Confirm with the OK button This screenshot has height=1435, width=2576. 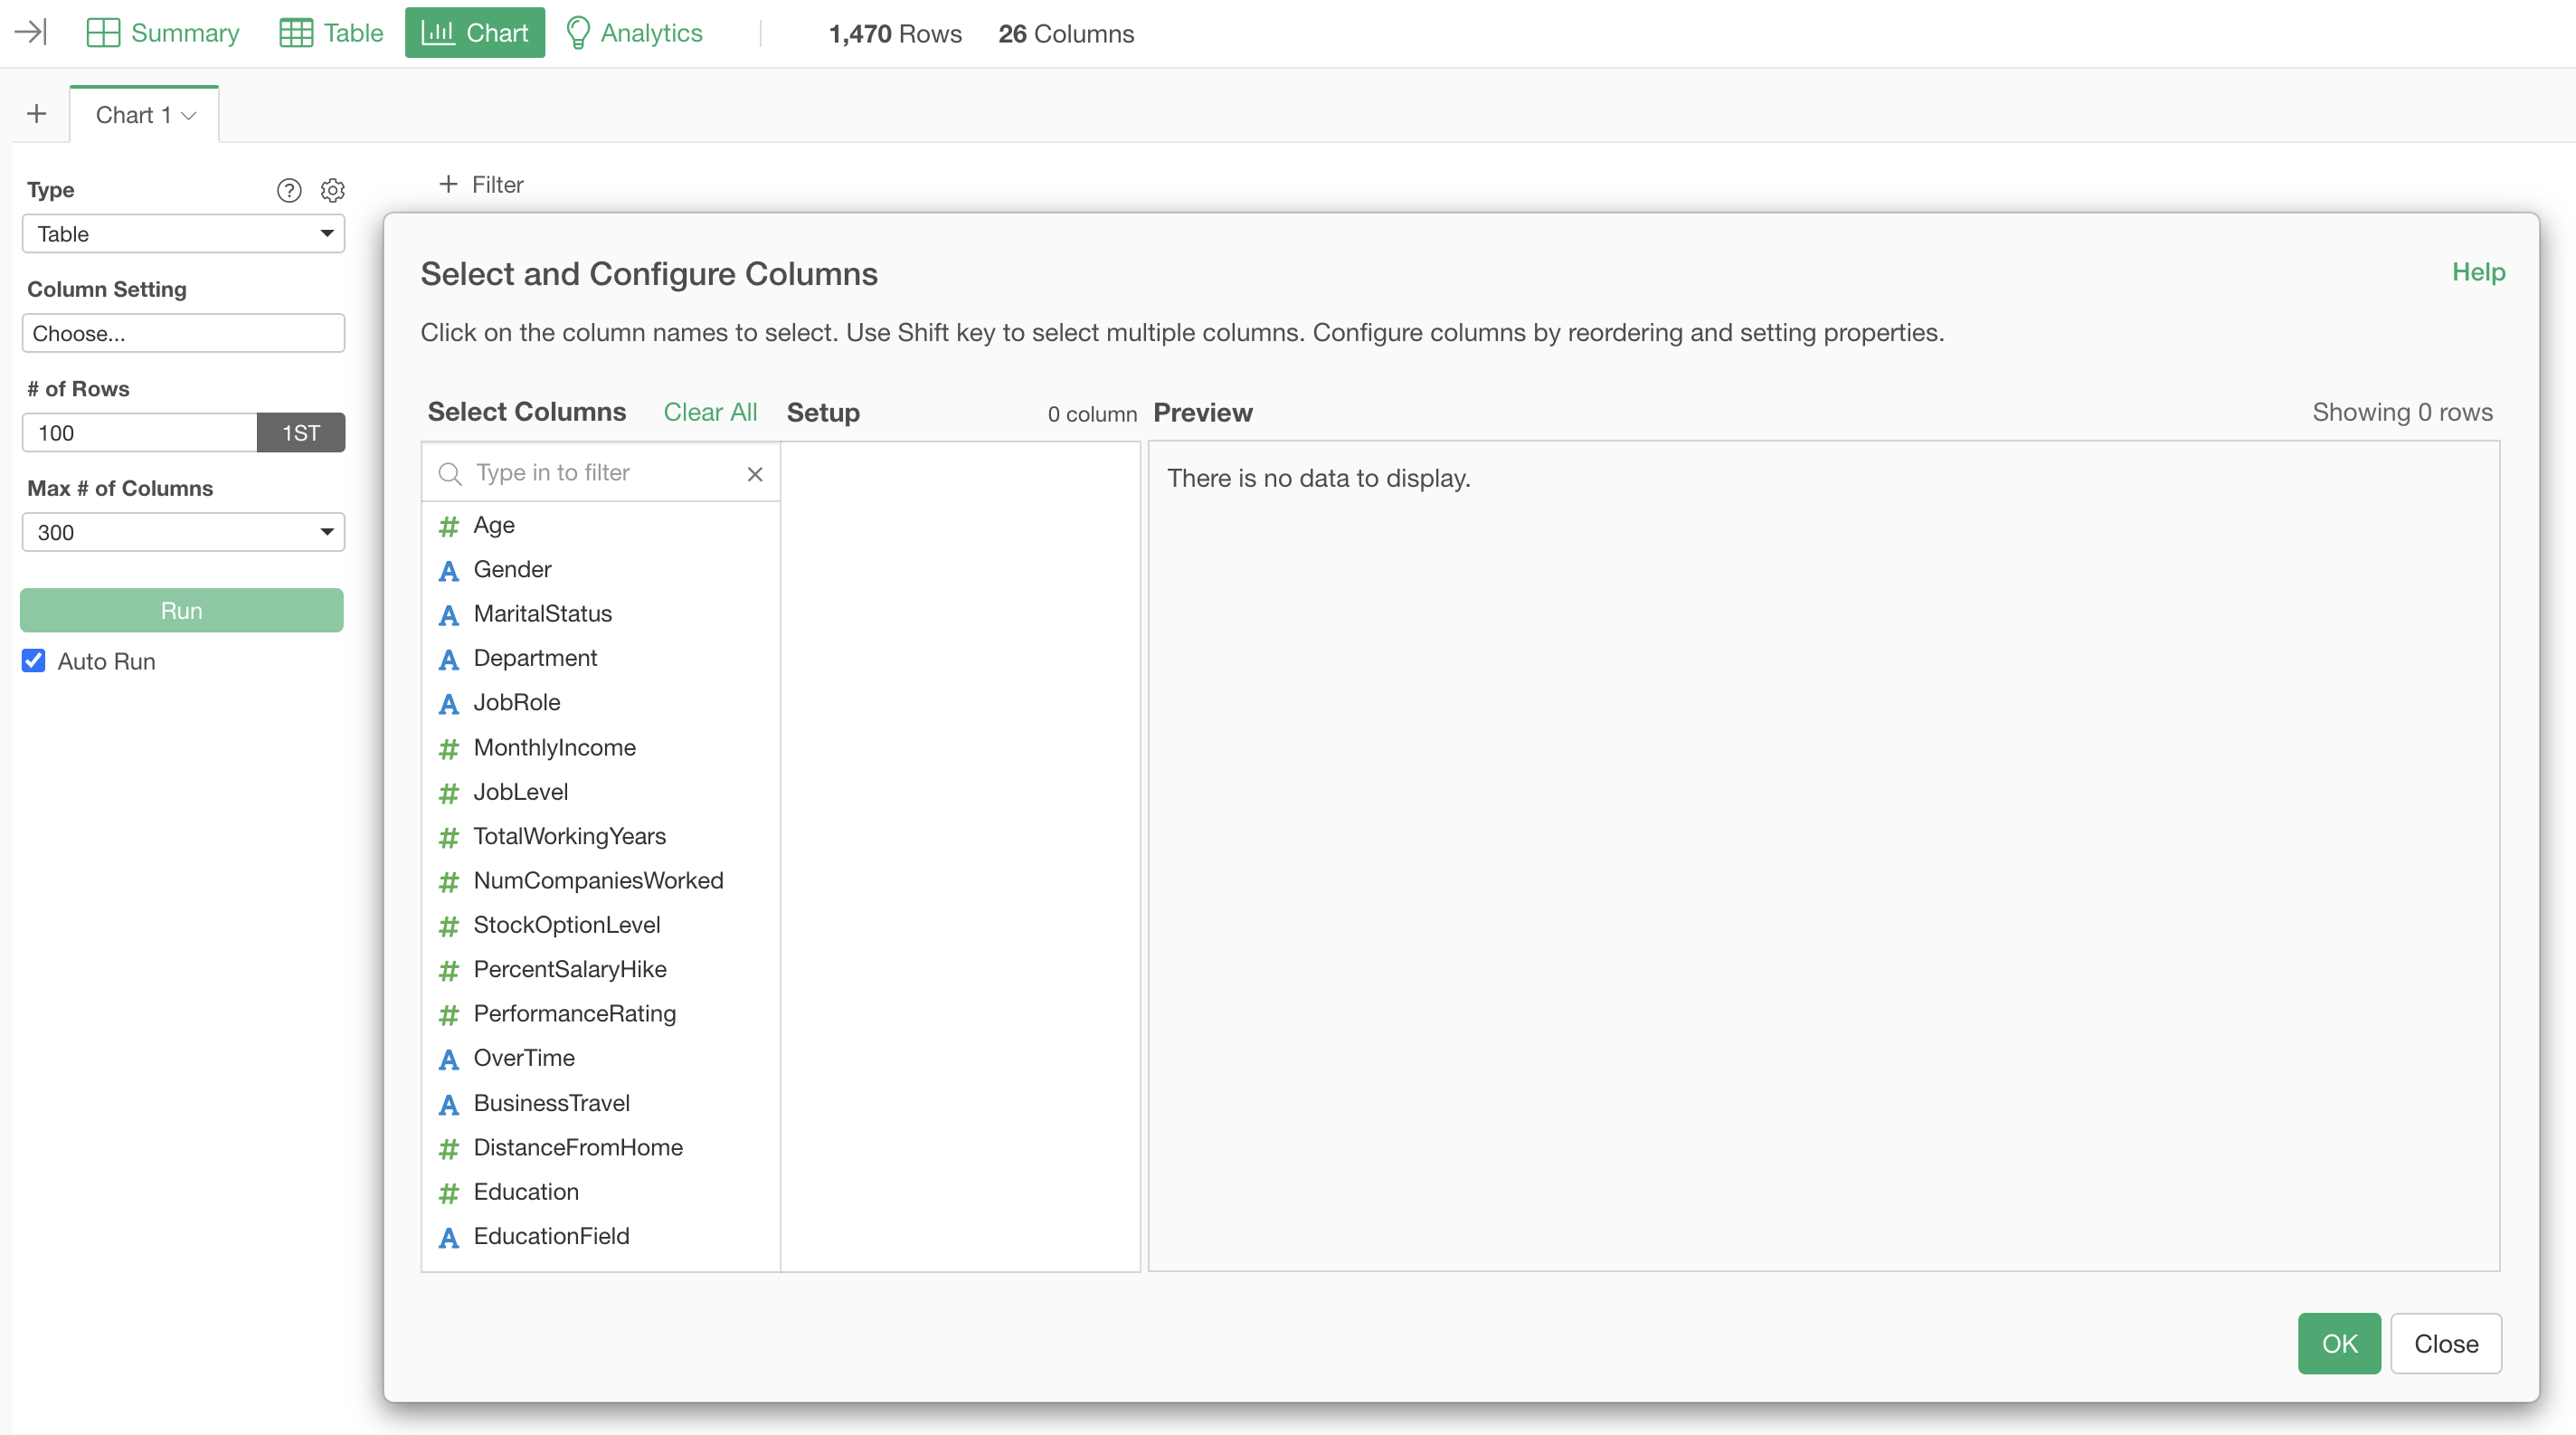click(2338, 1343)
